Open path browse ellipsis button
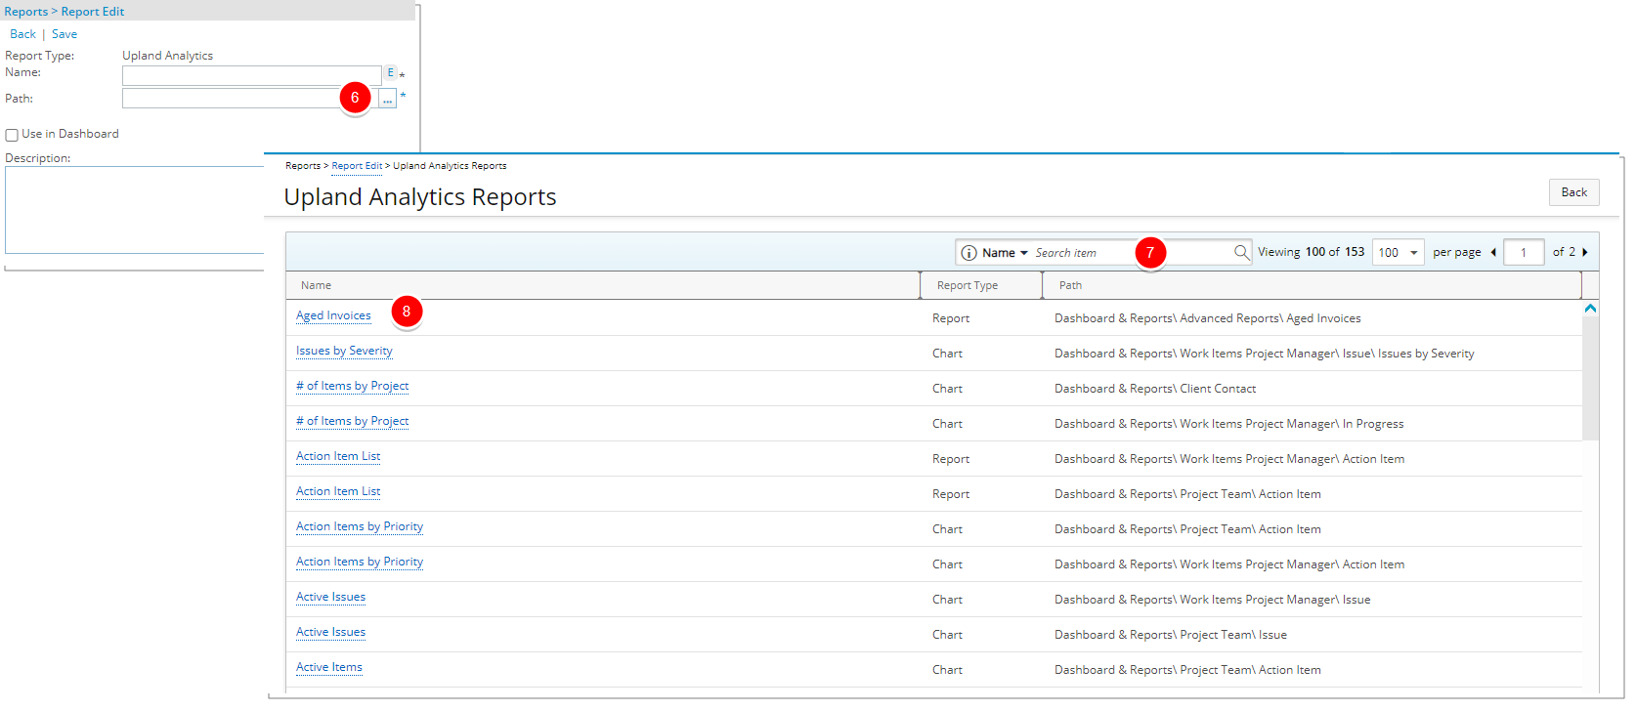 point(388,99)
